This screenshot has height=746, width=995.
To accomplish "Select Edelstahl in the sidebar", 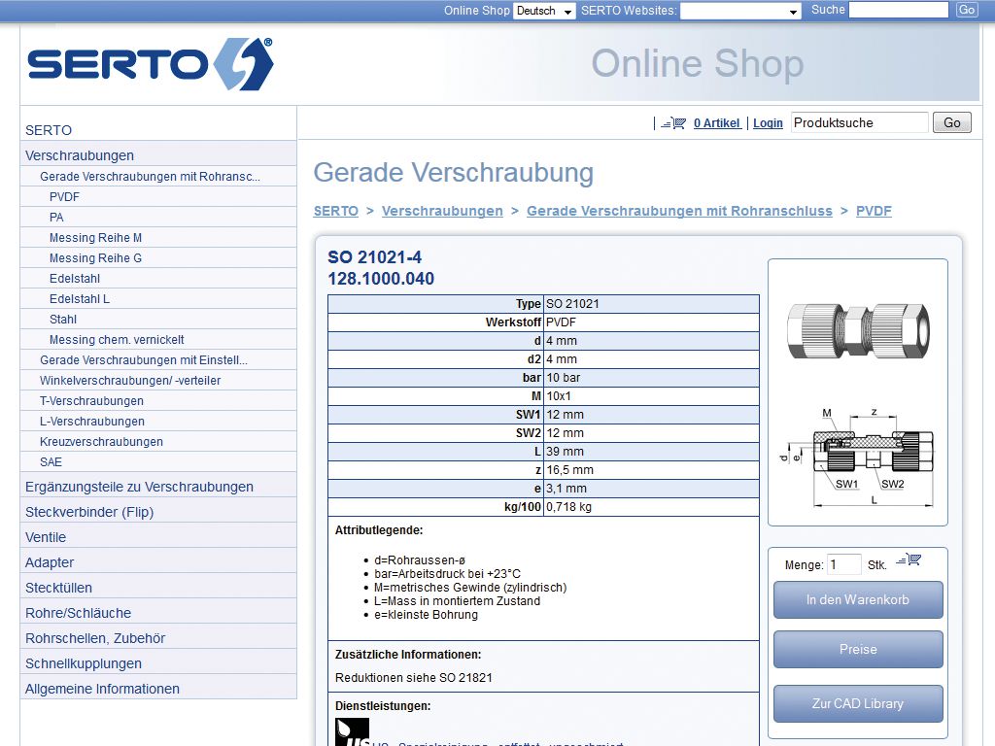I will click(75, 279).
